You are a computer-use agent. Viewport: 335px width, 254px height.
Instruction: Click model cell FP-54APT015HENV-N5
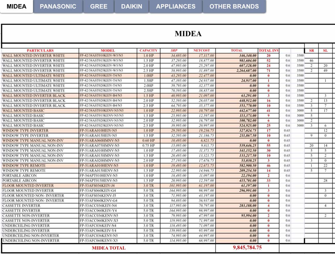point(108,180)
